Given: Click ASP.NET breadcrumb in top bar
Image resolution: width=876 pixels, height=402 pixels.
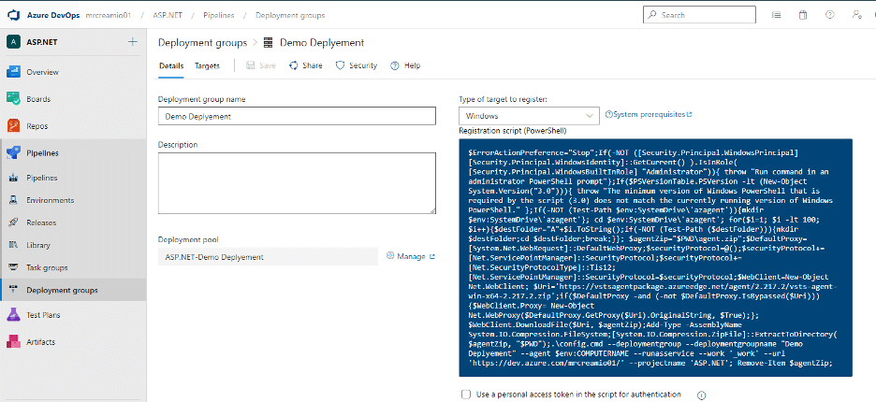Looking at the screenshot, I should coord(166,15).
